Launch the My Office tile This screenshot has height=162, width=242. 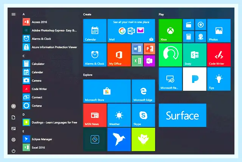click(119, 55)
